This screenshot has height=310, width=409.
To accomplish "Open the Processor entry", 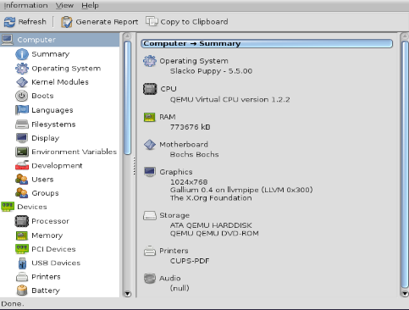I will pos(51,221).
